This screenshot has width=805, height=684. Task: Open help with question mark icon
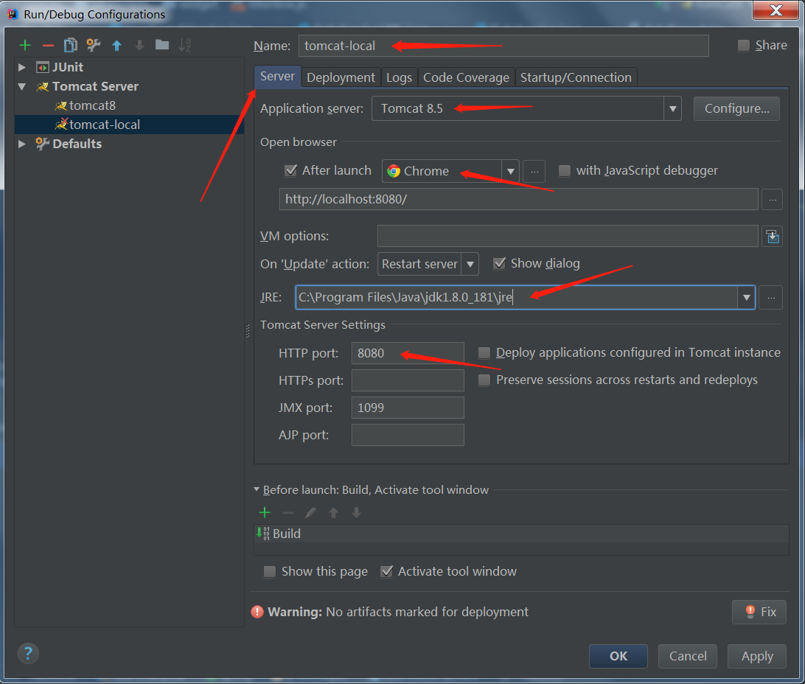click(28, 654)
